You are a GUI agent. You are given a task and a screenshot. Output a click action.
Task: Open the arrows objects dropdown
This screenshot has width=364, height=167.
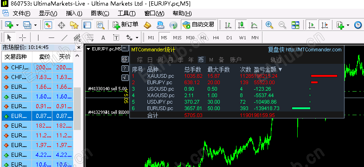[132, 37]
